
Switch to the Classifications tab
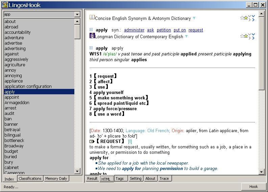pyautogui.click(x=30, y=178)
